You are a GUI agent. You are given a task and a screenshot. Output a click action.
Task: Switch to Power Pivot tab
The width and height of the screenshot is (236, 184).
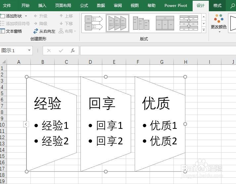[x=176, y=6]
